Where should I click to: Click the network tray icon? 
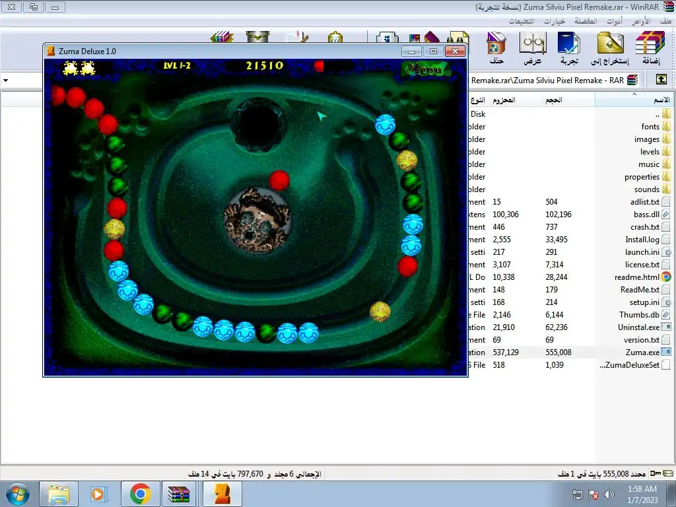click(x=577, y=494)
